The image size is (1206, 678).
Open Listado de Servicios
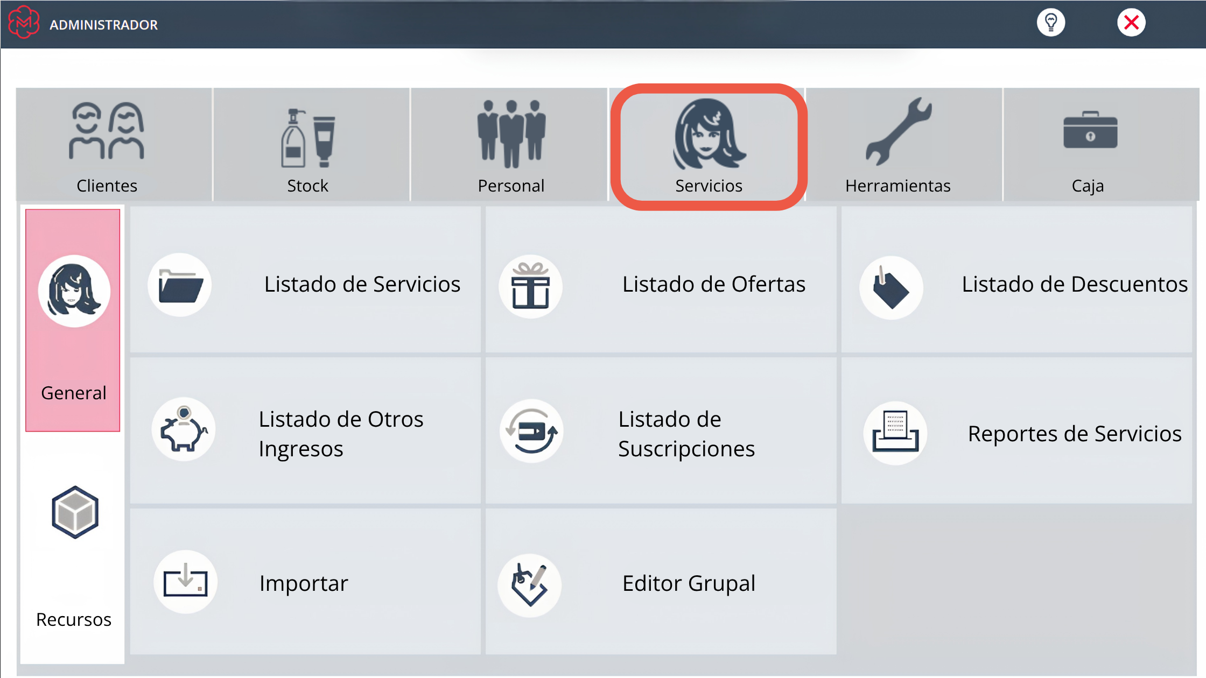coord(305,280)
